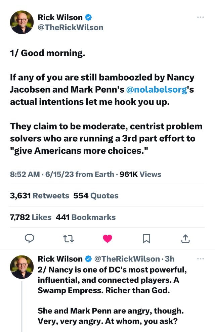View the 7,782 Likes list
This screenshot has height=332, width=215.
[31, 217]
